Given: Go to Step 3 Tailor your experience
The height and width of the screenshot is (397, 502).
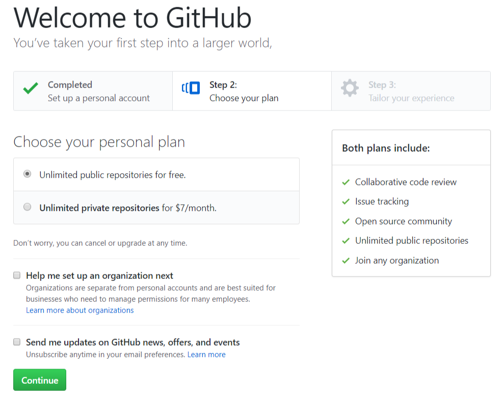Looking at the screenshot, I should (411, 91).
